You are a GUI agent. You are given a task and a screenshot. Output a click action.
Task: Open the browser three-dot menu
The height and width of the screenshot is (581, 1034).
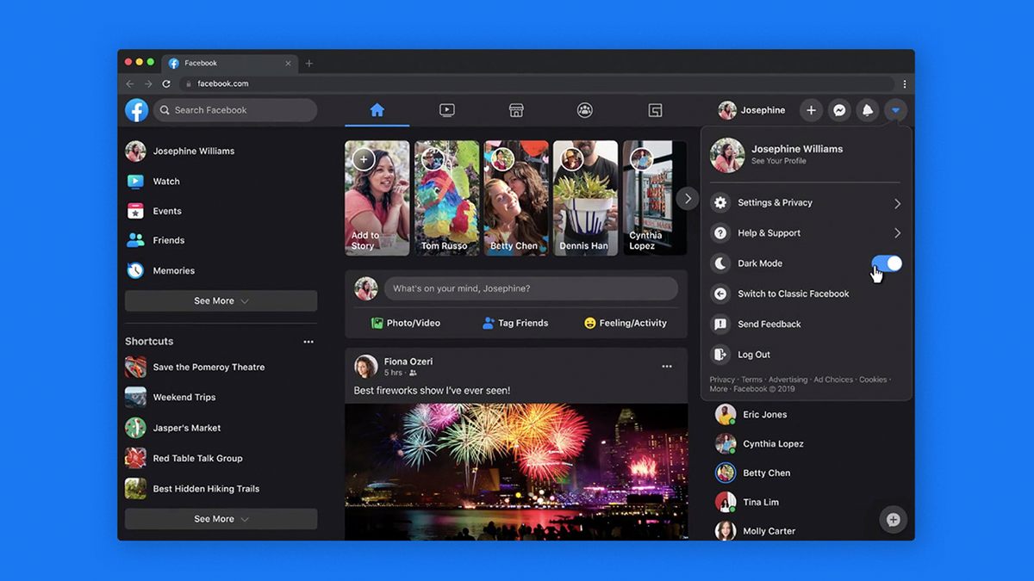(905, 84)
